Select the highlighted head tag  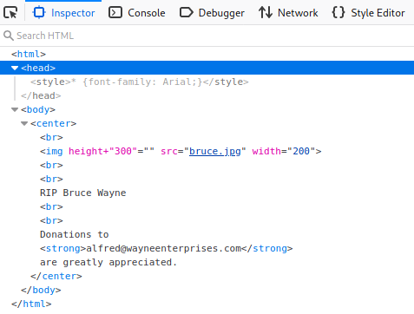point(38,68)
